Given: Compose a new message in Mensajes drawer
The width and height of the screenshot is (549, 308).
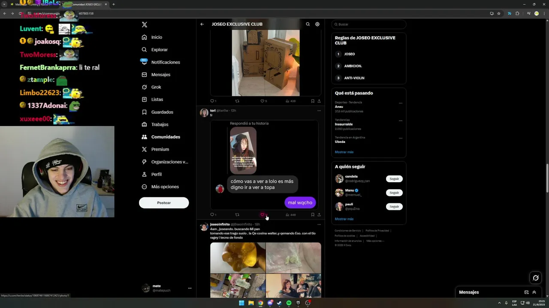Looking at the screenshot, I should point(526,292).
